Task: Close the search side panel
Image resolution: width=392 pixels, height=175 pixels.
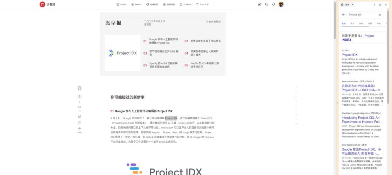Action: pos(386,5)
